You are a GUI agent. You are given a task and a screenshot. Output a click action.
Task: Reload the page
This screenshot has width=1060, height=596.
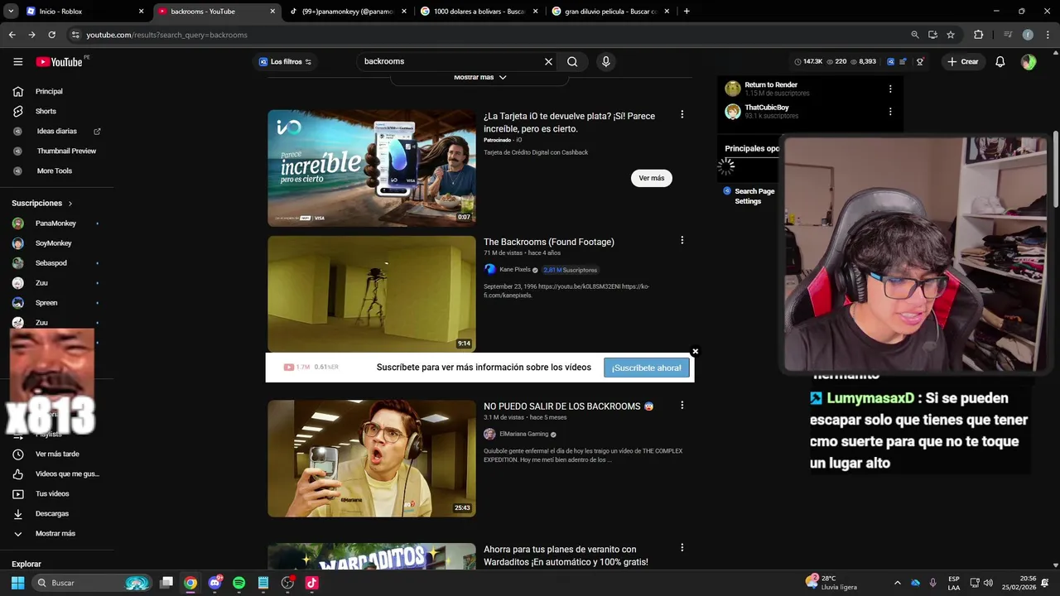[51, 35]
